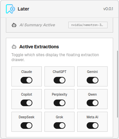This screenshot has height=139, width=119.
Task: Click the Copilot label text
Action: [26, 94]
